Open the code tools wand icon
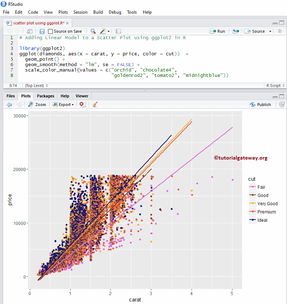Viewport: 287px width, 304px height. 102,31
